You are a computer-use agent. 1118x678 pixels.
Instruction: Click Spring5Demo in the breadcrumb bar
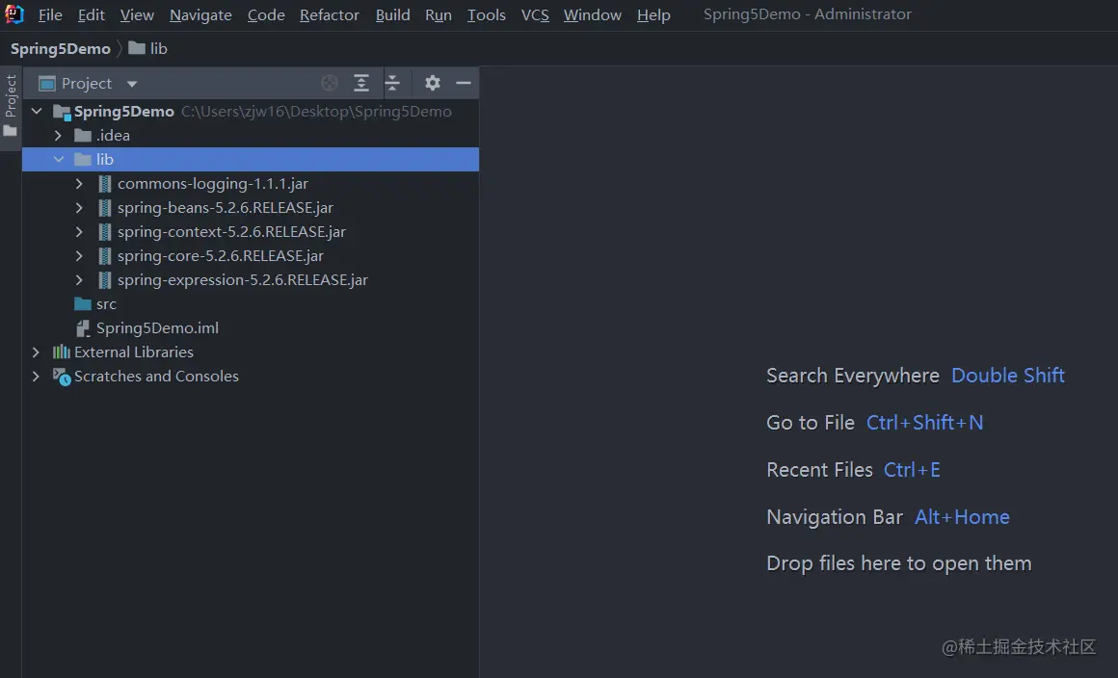point(61,49)
